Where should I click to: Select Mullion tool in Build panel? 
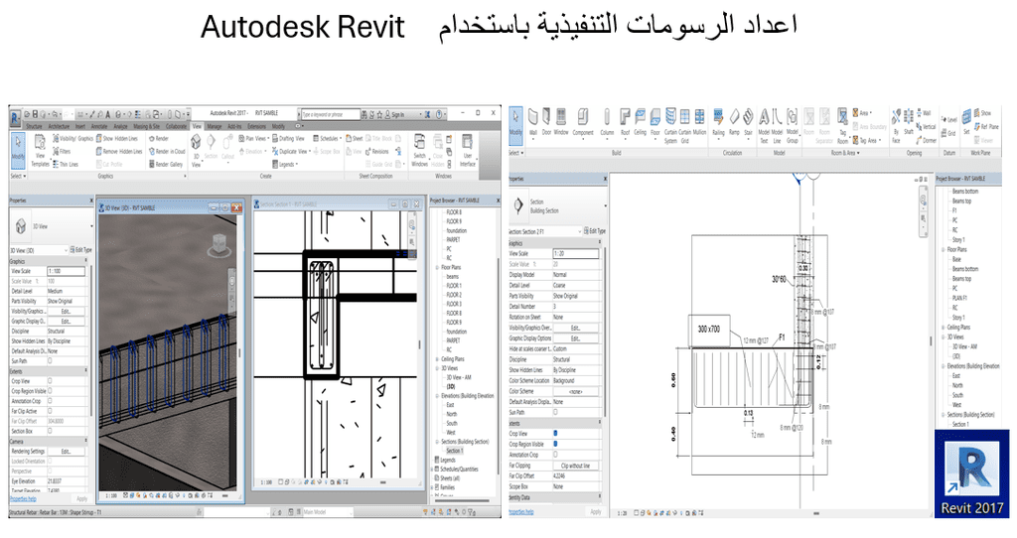point(700,122)
